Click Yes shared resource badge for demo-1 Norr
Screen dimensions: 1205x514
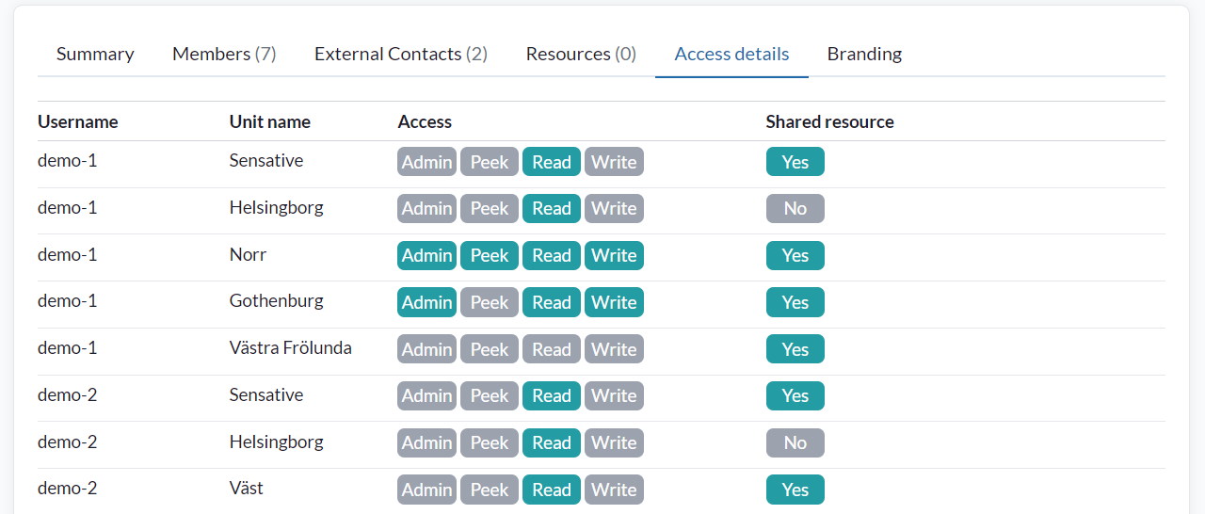795,255
